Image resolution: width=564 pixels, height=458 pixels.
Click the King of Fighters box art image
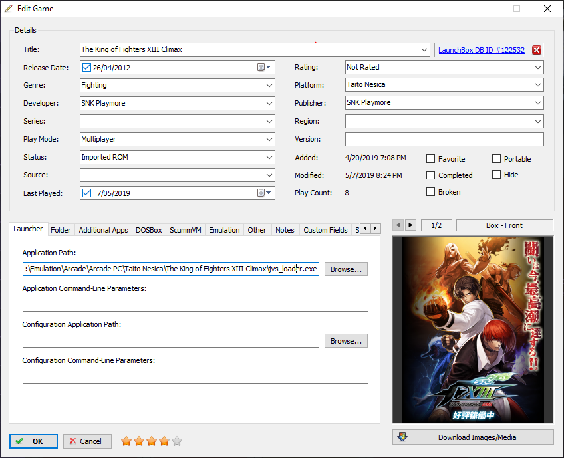click(473, 330)
